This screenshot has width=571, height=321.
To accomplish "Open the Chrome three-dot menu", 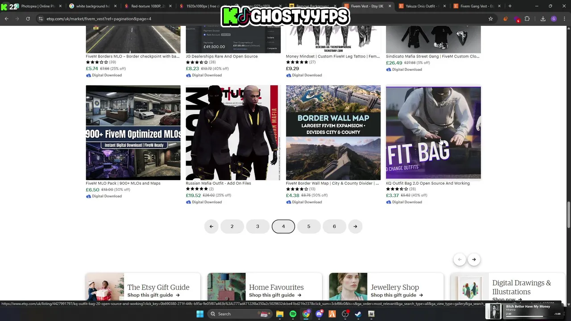I will point(564,19).
